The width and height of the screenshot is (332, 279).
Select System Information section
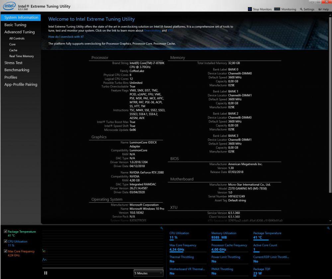[21, 17]
